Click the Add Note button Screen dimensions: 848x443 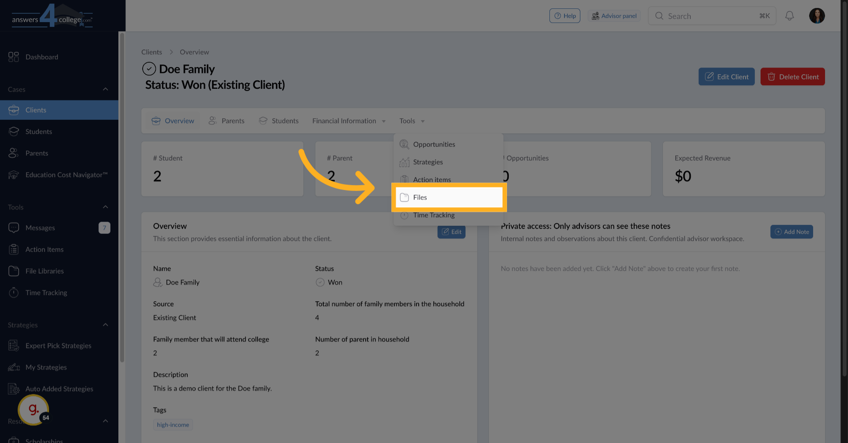(x=791, y=232)
